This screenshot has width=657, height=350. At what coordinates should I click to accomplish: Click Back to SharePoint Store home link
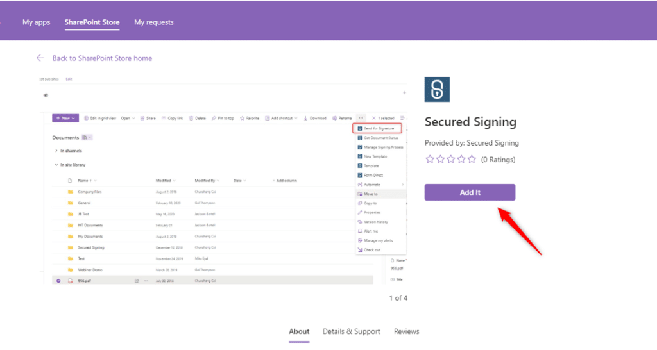point(102,58)
